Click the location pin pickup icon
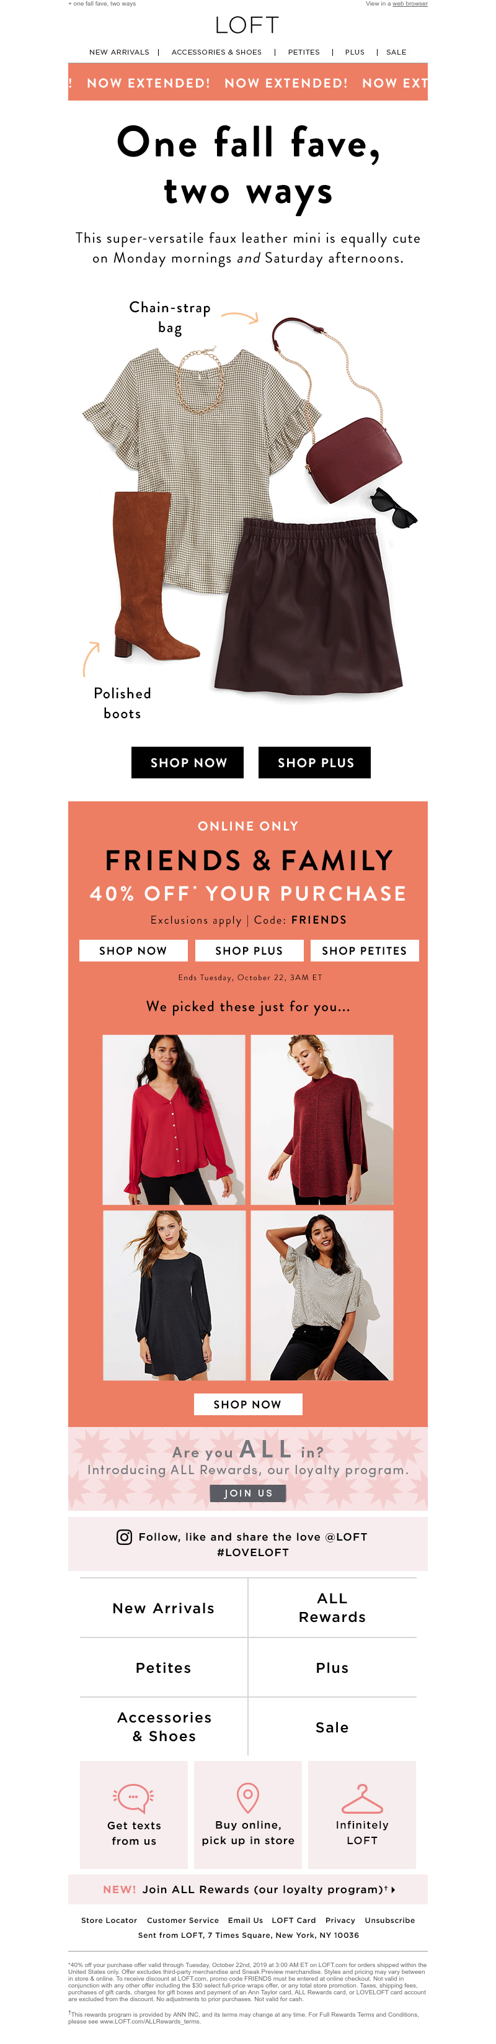 coord(248,1796)
